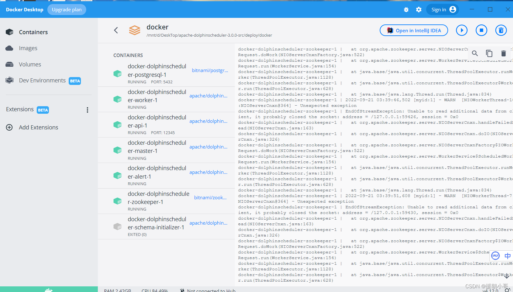Stop the docker compose stack
Viewport: 513px width, 292px height.
click(481, 30)
